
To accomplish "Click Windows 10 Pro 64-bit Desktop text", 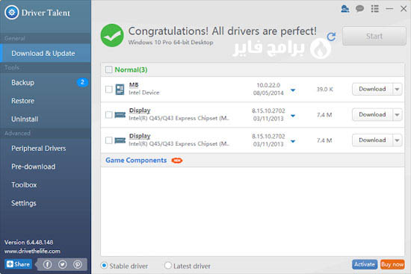I will point(170,43).
